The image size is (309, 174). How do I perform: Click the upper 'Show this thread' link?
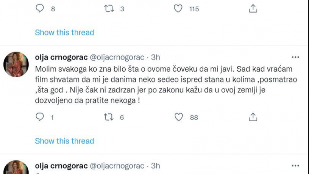[x=64, y=32]
